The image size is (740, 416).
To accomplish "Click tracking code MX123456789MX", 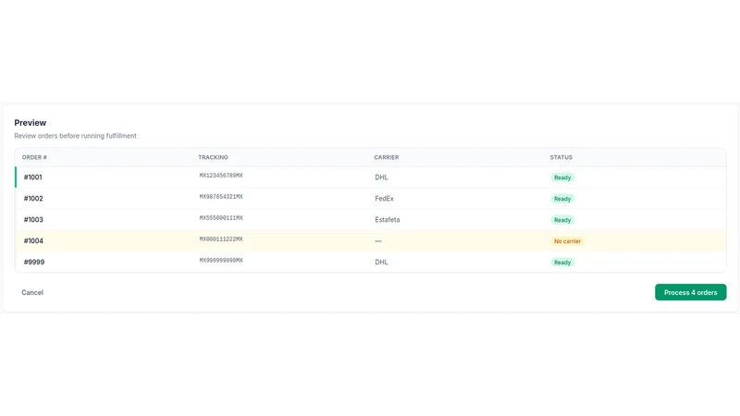I will [x=221, y=176].
